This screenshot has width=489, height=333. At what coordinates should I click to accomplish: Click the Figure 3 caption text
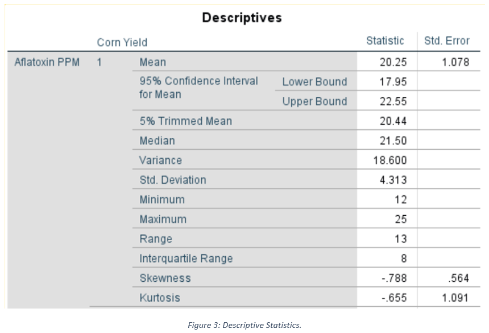pyautogui.click(x=244, y=325)
